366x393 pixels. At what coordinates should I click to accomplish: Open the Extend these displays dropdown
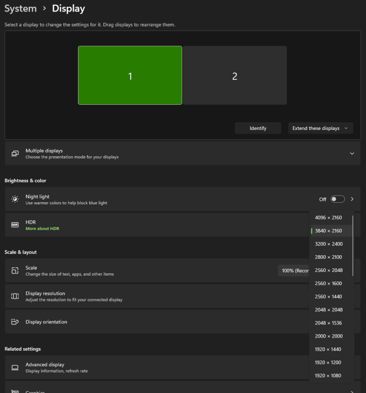coord(320,128)
